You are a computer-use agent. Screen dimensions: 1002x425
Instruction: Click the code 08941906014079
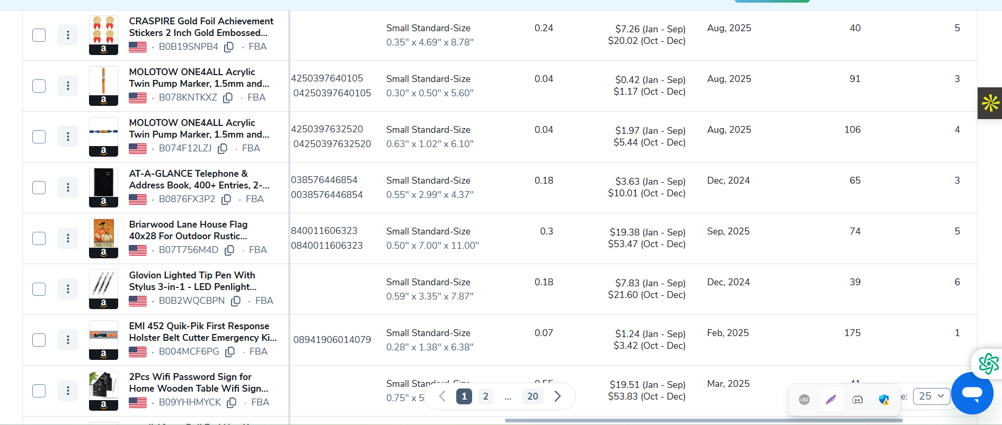coord(332,340)
